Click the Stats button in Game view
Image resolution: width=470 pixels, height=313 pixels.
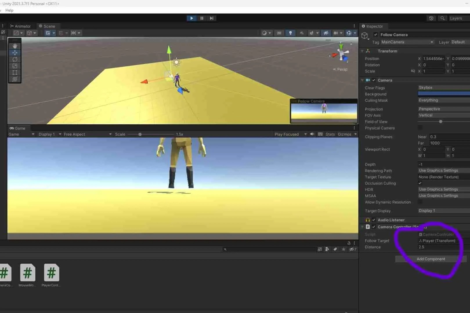point(330,134)
